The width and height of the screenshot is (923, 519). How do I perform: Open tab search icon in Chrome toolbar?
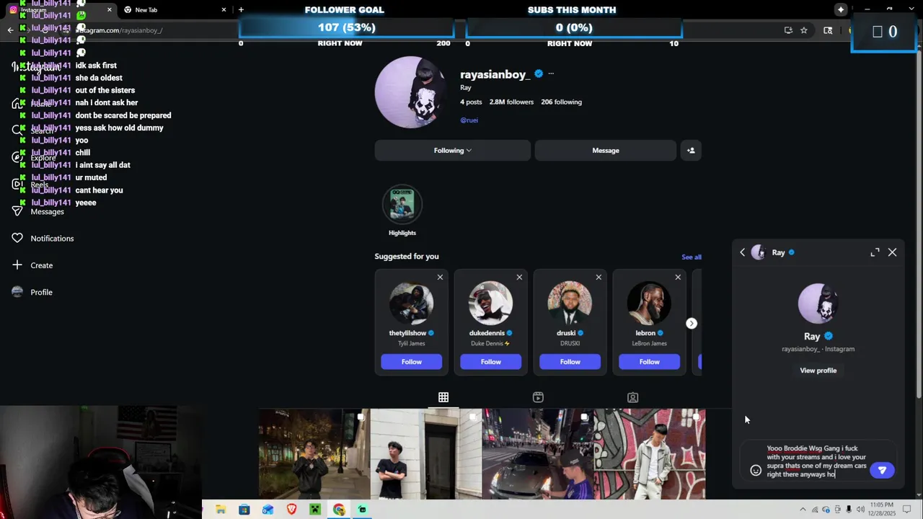(x=828, y=30)
